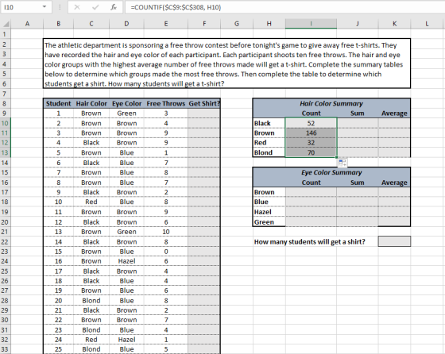Click the formula bar options dots
This screenshot has width=445, height=354.
[x=60, y=7]
